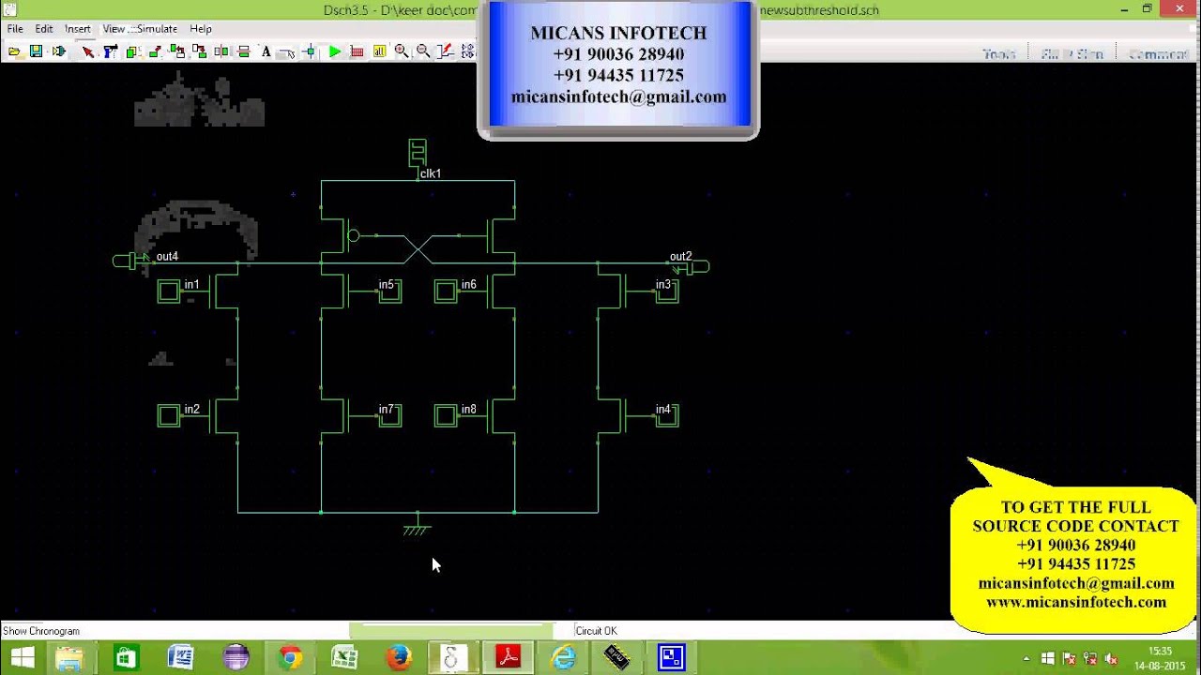Select the red arrow pointer tool
The image size is (1201, 675).
click(88, 52)
